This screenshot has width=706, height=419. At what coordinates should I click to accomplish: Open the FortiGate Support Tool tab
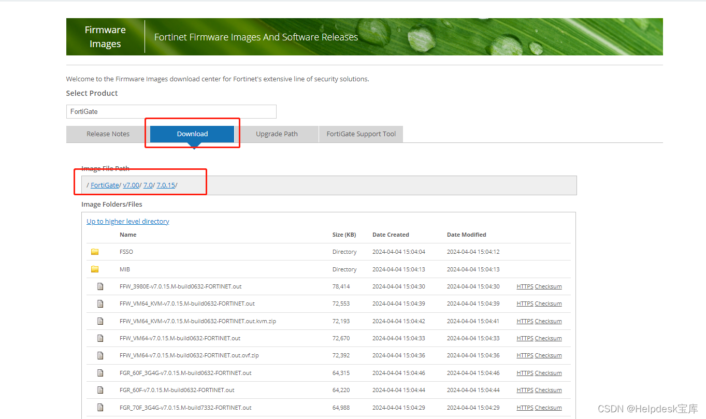click(x=361, y=134)
